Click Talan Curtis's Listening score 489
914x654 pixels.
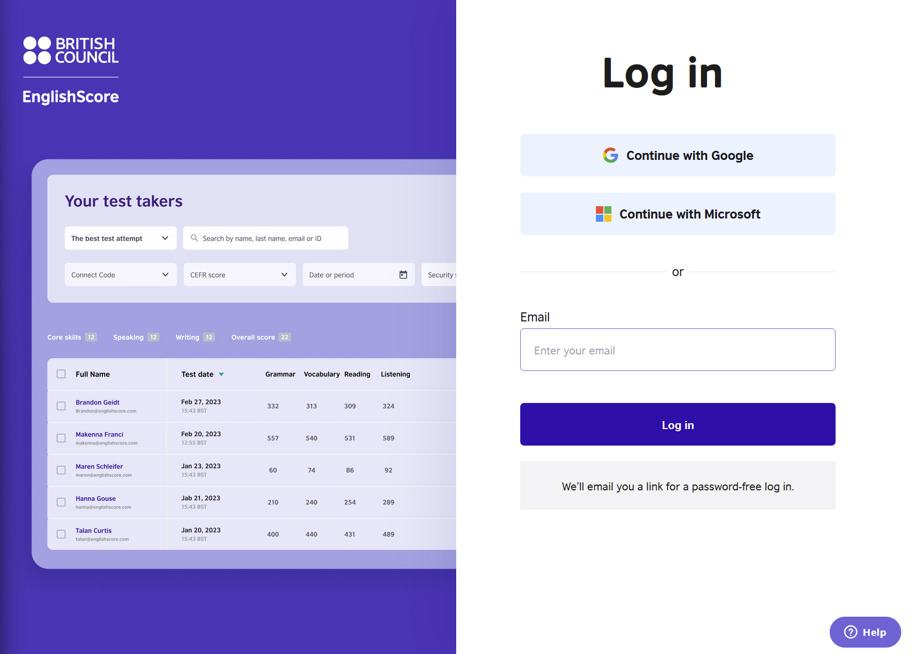click(388, 534)
